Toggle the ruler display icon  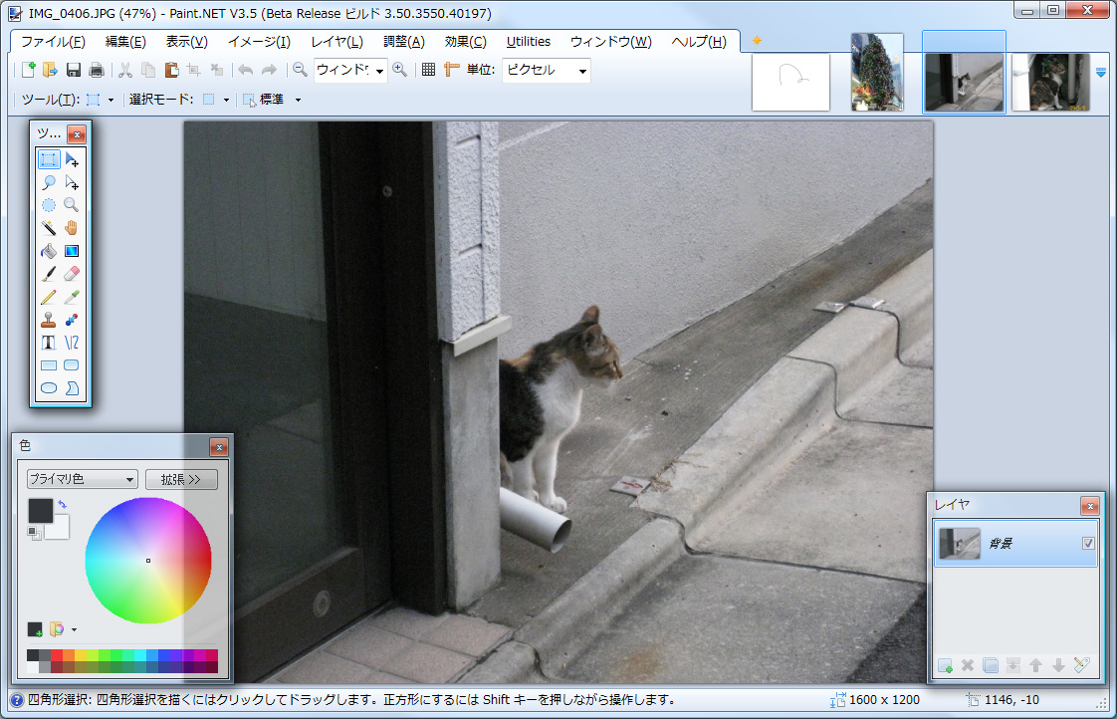452,71
